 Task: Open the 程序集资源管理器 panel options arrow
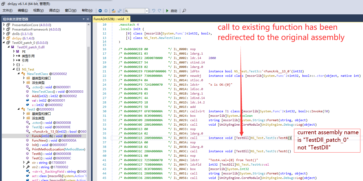point(83,19)
